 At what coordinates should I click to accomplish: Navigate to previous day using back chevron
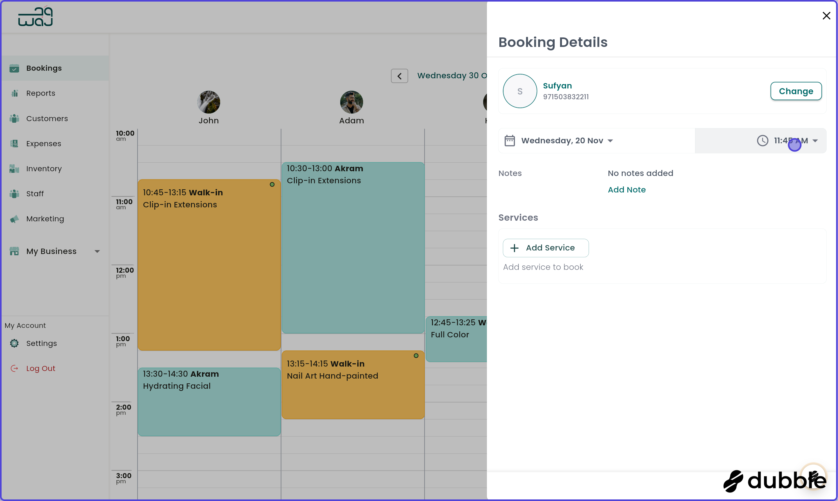click(399, 75)
